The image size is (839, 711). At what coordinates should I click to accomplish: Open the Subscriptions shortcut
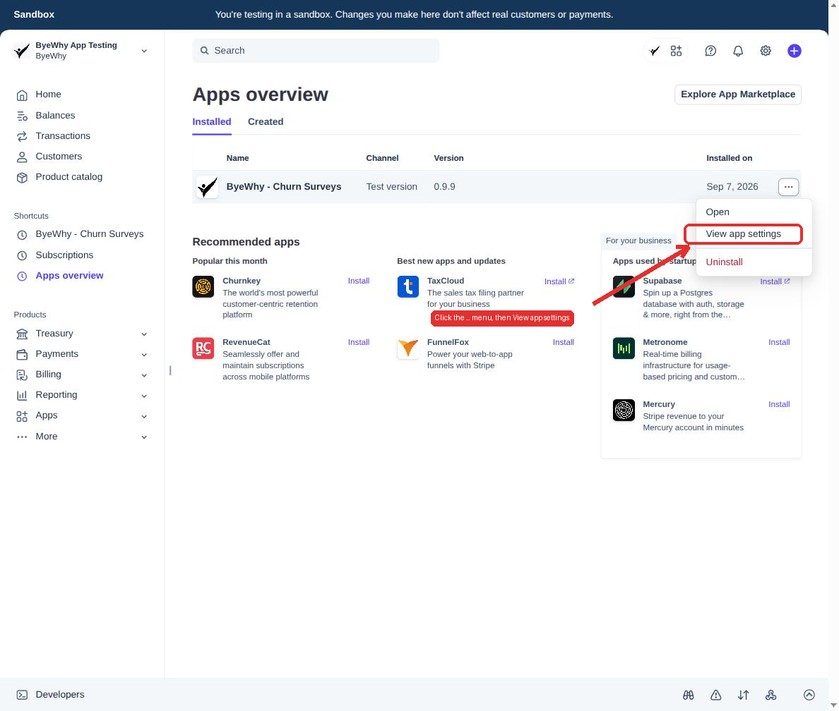coord(64,255)
